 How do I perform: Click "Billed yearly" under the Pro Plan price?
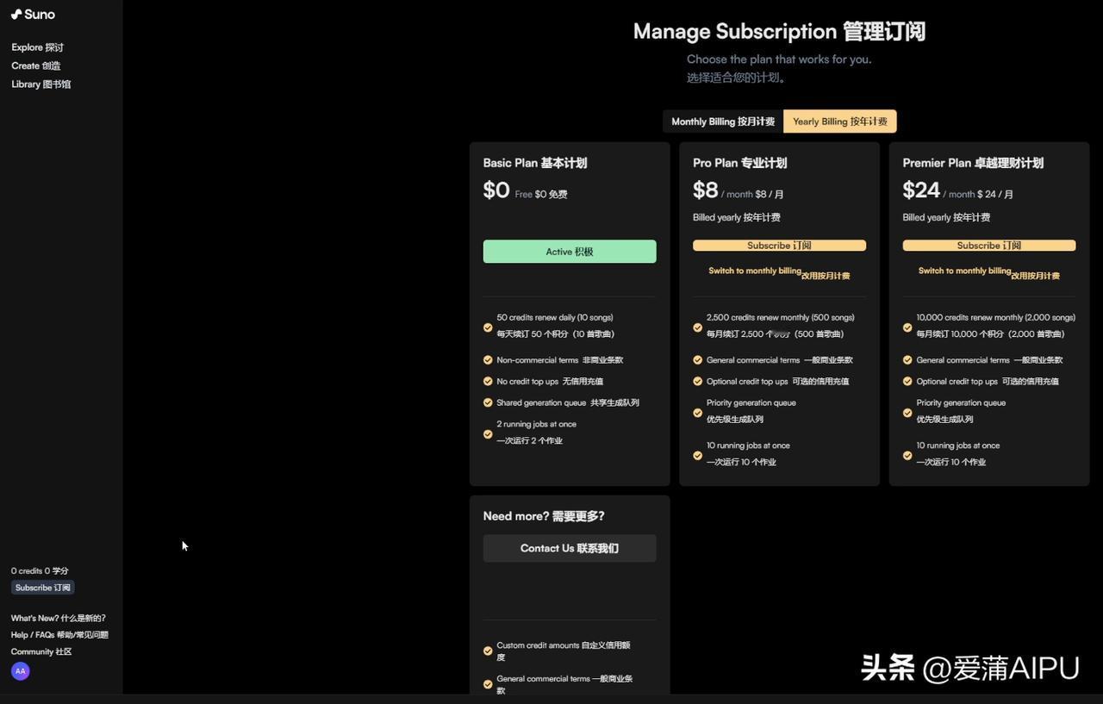click(x=737, y=217)
